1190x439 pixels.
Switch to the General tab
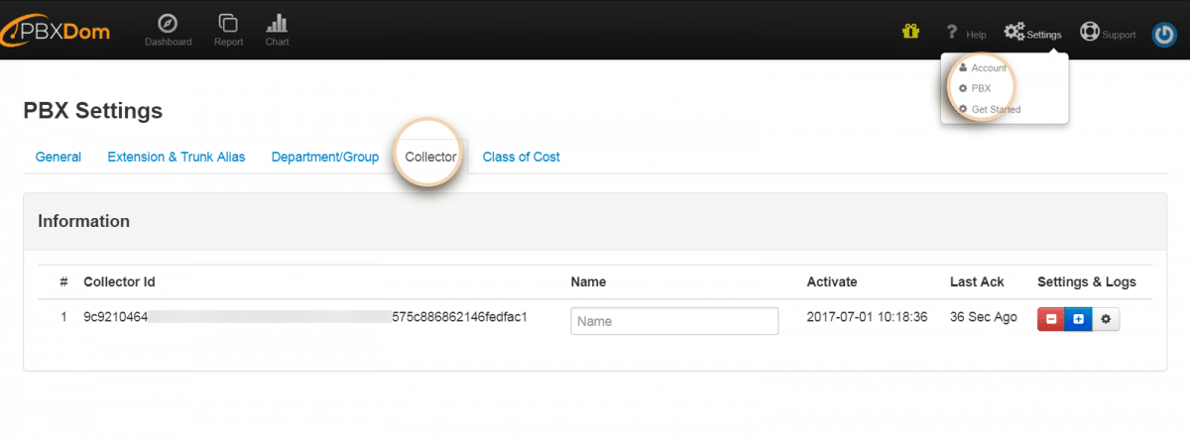pyautogui.click(x=59, y=157)
